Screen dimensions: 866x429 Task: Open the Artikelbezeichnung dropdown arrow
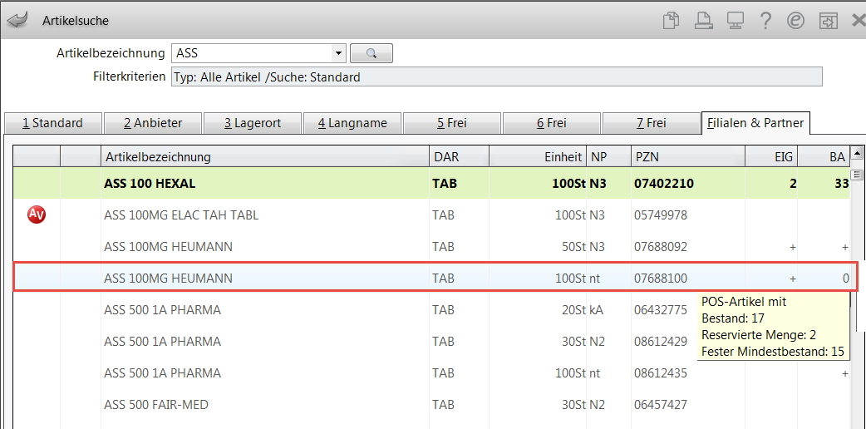point(337,53)
